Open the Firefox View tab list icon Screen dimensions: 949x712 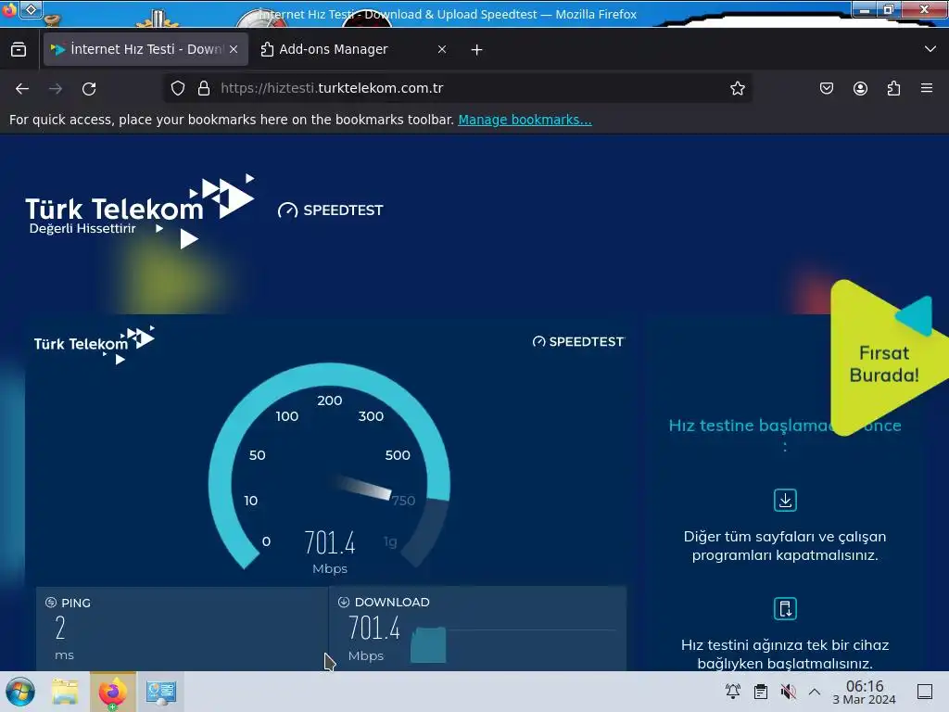(19, 49)
